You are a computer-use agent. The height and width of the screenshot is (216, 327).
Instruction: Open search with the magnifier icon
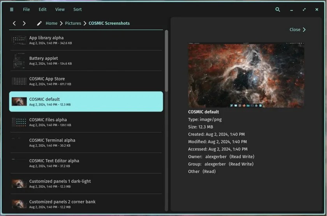(x=278, y=9)
